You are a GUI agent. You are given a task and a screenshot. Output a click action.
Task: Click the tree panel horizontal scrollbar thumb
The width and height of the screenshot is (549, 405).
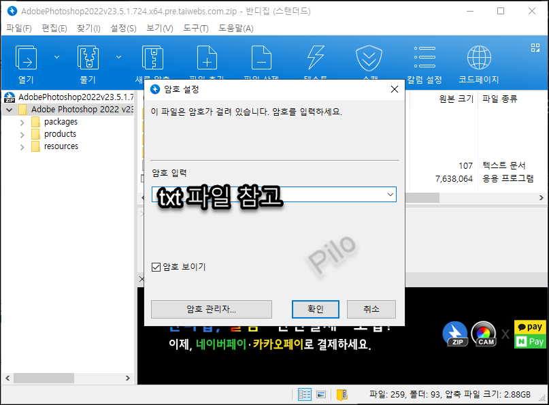click(44, 378)
